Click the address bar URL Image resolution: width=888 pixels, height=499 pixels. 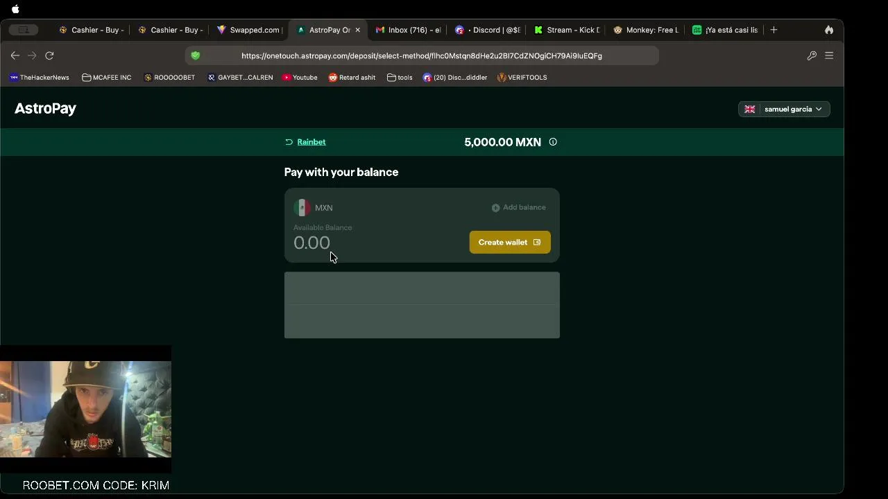[x=422, y=55]
